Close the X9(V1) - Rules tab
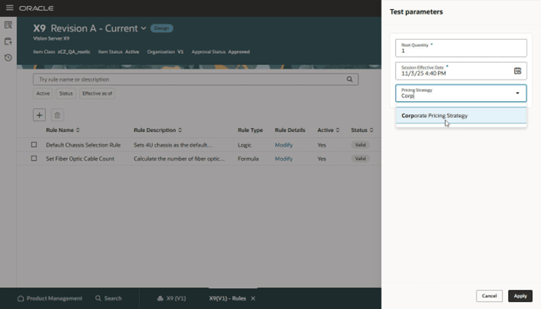 pos(253,298)
